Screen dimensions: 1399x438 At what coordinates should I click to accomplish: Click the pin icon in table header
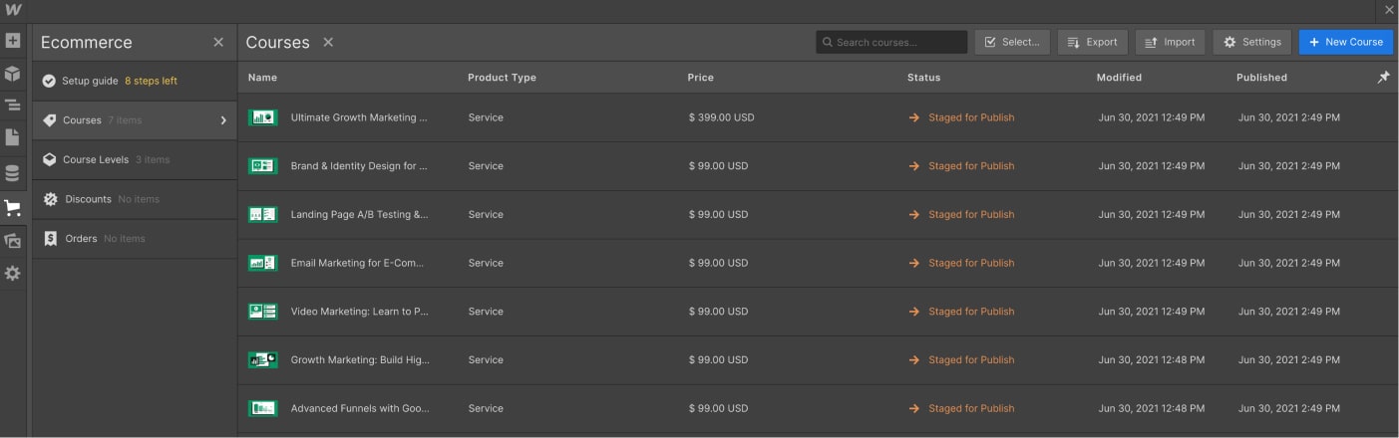point(1383,77)
